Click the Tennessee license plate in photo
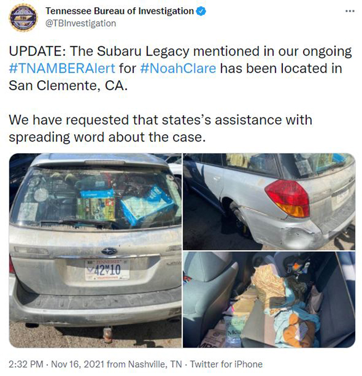362x376 pixels. click(107, 269)
